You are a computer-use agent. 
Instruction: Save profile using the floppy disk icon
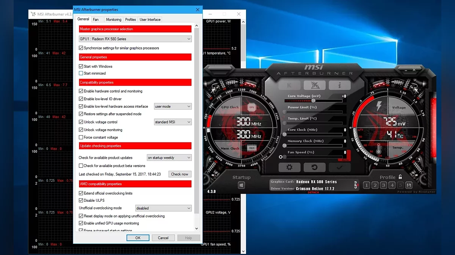[x=409, y=185]
